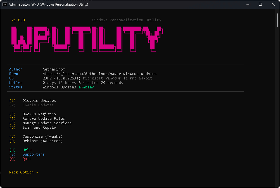
Task: Click the Disable Updates menu option
Action: coord(39,101)
